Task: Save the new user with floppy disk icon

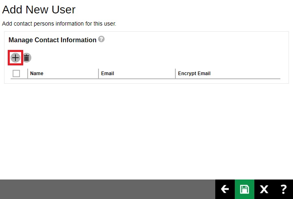Action: pos(244,189)
